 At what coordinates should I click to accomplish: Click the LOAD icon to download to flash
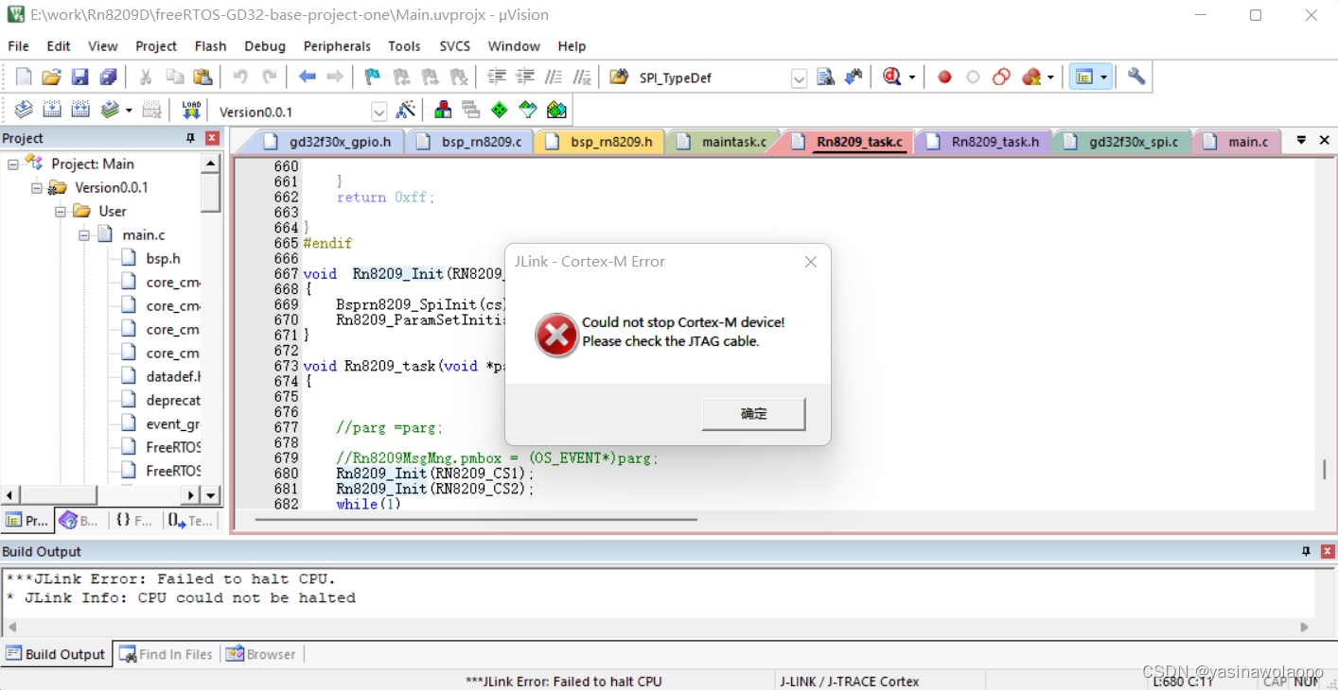[189, 109]
